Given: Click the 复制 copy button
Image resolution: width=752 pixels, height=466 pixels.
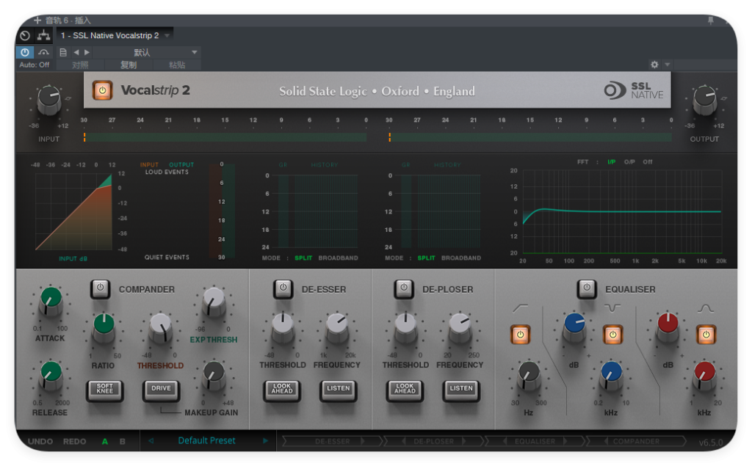Looking at the screenshot, I should [129, 65].
